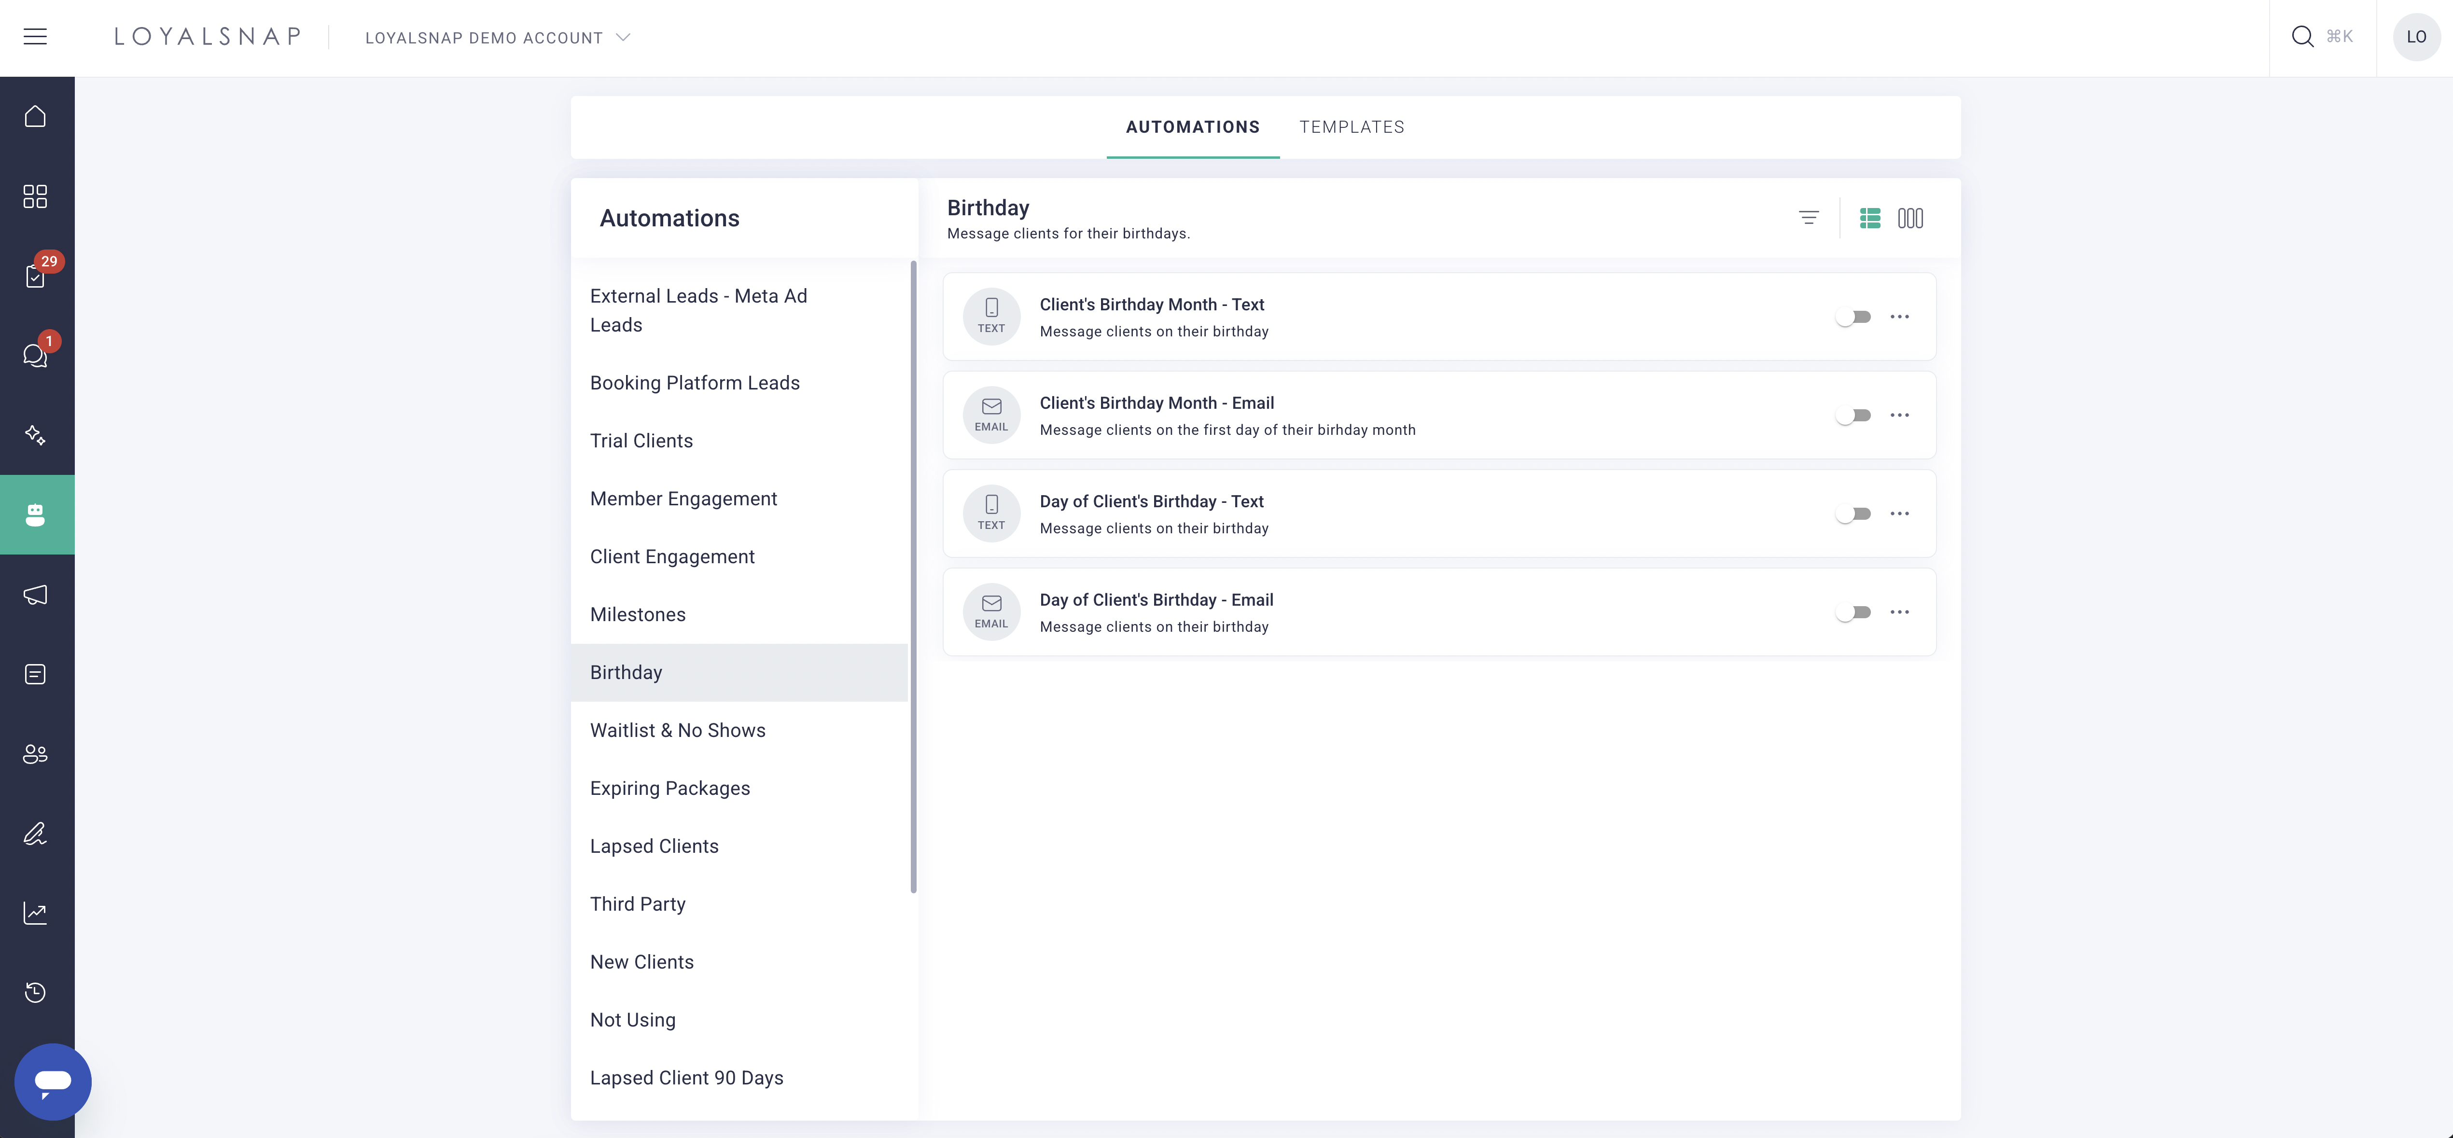
Task: Open tasks icon with 29 badge
Action: pos(35,276)
